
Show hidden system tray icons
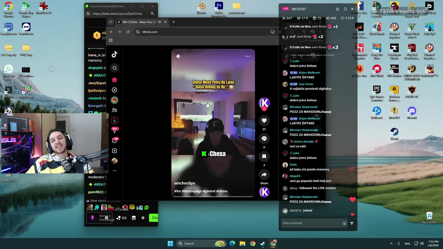click(x=391, y=243)
